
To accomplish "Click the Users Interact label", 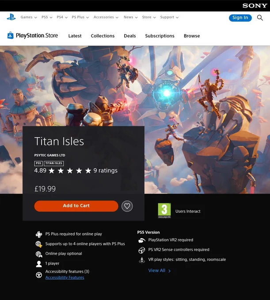I will click(x=188, y=211).
